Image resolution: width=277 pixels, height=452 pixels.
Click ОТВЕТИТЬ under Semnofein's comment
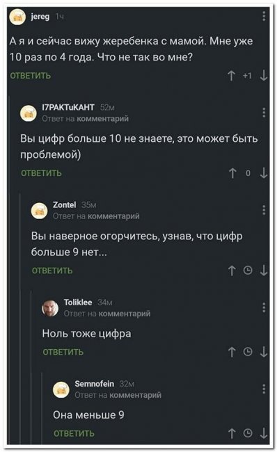point(74,433)
